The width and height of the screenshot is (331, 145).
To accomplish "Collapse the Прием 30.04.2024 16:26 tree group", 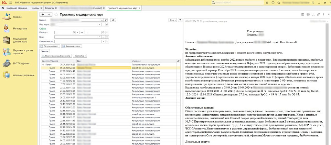I will 43,65.
